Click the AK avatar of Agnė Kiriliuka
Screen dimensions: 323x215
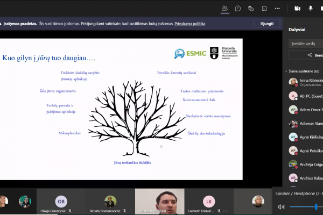point(293,137)
